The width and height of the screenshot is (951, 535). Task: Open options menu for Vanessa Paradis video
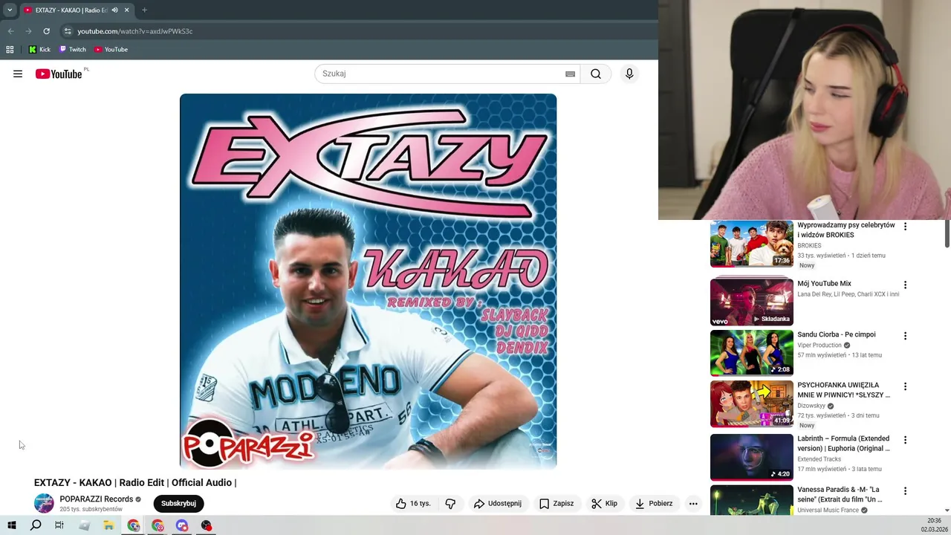pyautogui.click(x=905, y=491)
